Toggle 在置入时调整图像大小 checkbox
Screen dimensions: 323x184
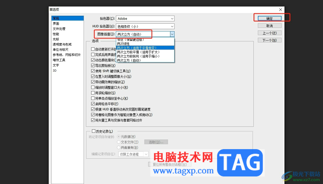[x=93, y=77]
